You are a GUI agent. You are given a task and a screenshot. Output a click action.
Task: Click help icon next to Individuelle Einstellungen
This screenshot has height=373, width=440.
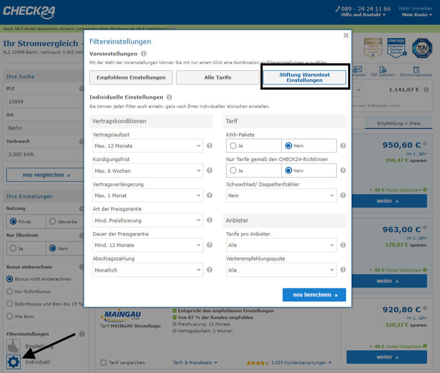[x=169, y=97]
